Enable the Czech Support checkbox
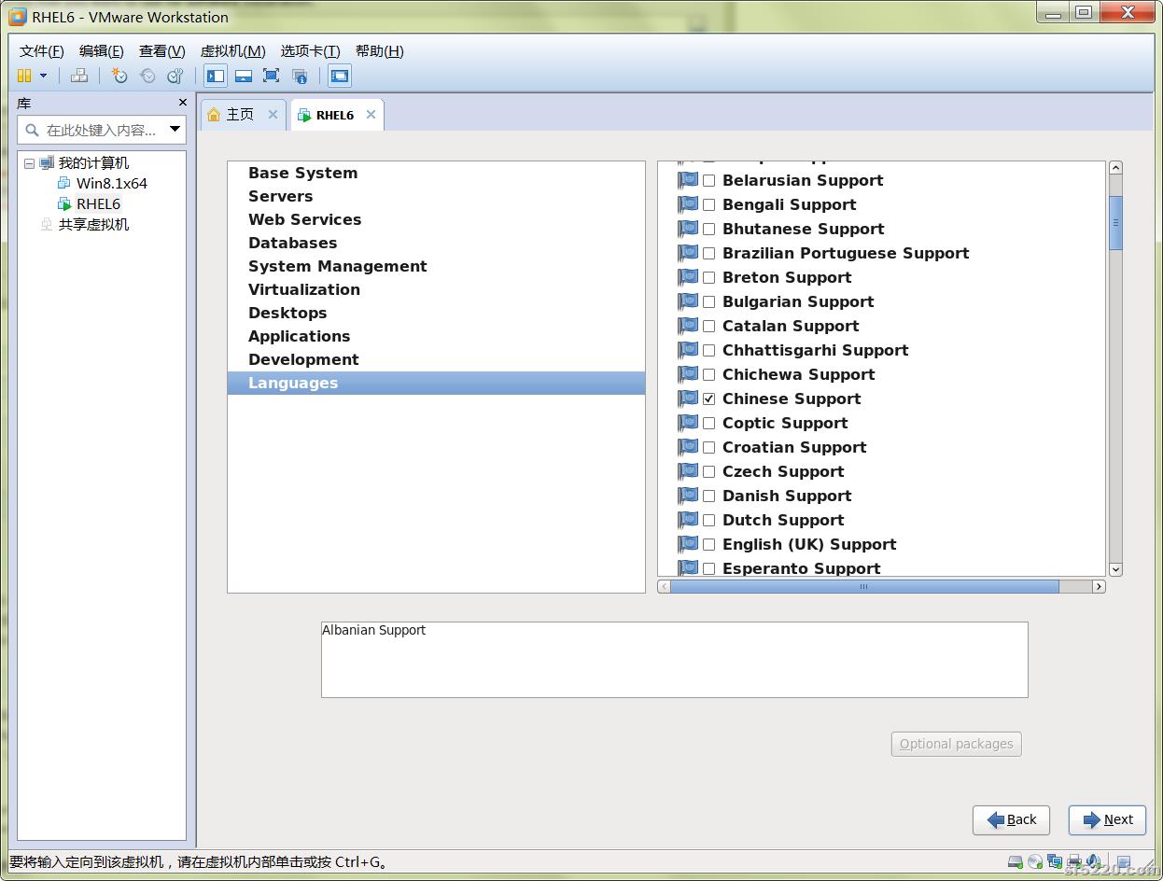 [x=709, y=471]
